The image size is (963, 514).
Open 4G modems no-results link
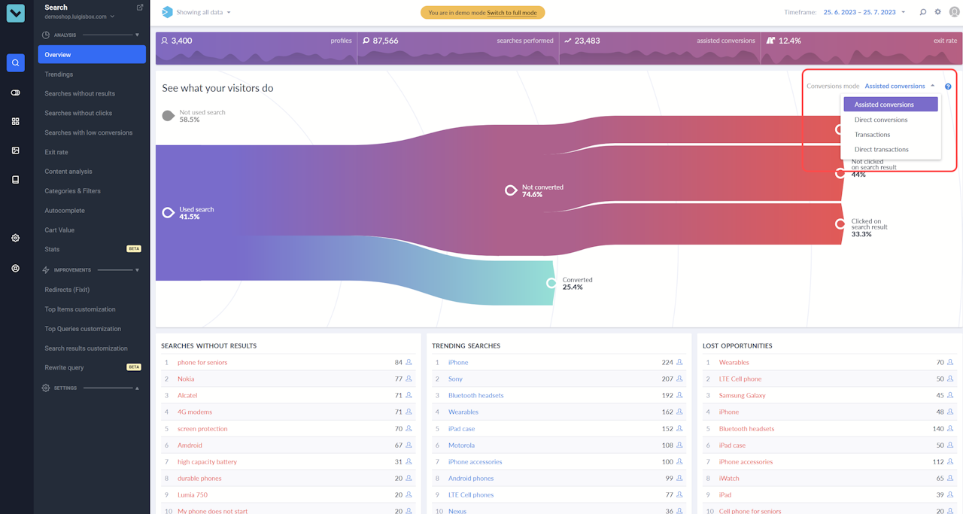[x=195, y=412]
